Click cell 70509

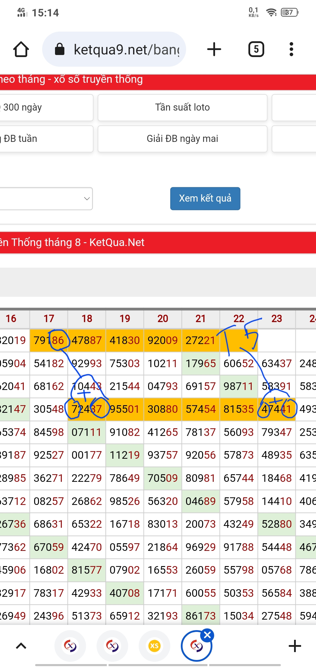pos(163,478)
